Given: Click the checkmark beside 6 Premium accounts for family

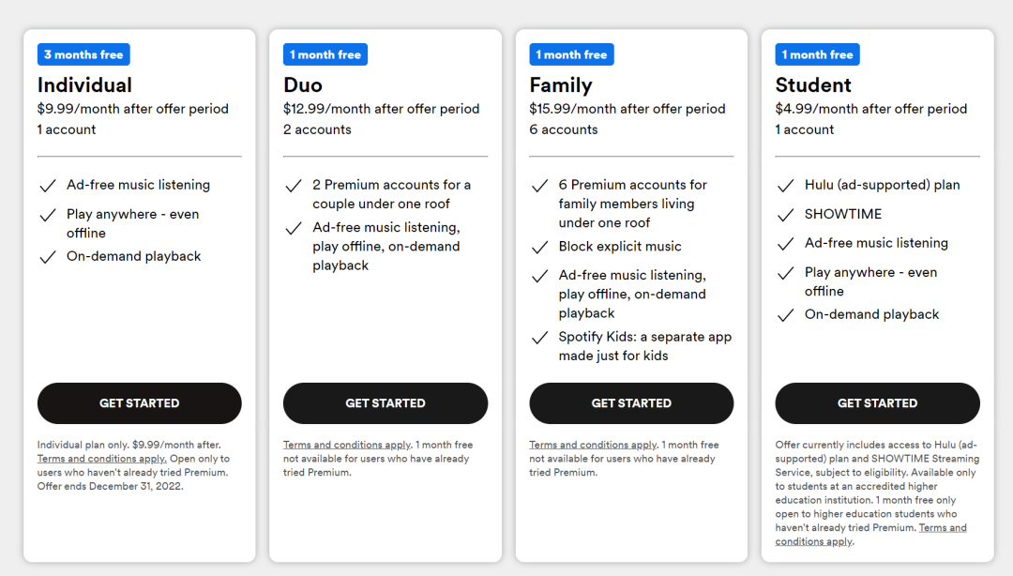Looking at the screenshot, I should coord(539,186).
